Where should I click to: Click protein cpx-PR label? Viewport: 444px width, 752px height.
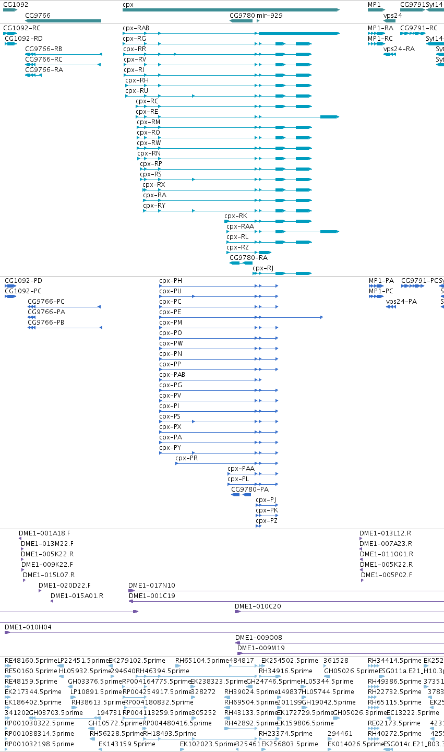pos(187,458)
